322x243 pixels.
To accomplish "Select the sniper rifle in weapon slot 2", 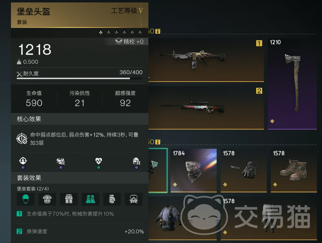I will [206, 108].
